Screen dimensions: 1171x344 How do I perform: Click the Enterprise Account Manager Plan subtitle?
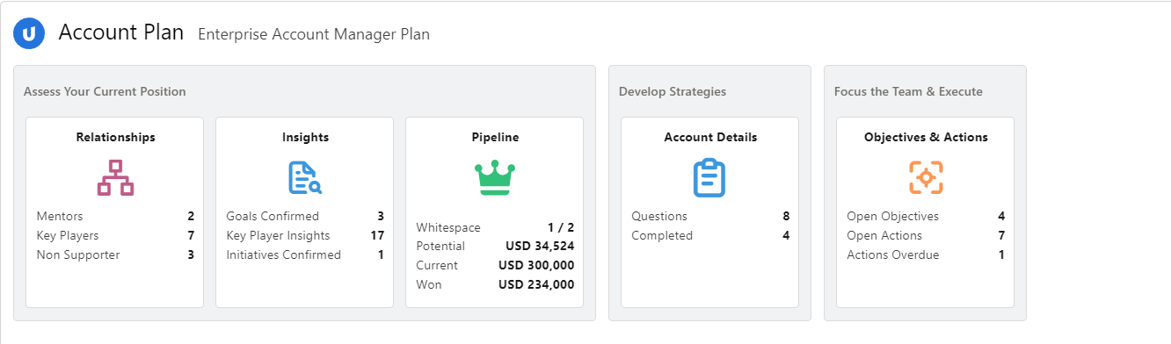[314, 35]
